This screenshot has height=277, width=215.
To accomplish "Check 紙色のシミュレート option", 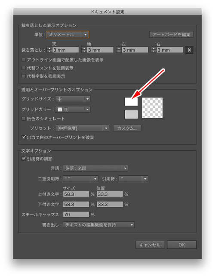I will [24, 118].
